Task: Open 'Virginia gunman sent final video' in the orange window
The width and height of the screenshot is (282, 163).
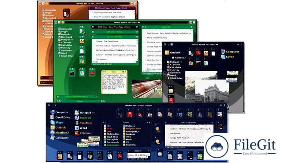Action: (x=108, y=12)
